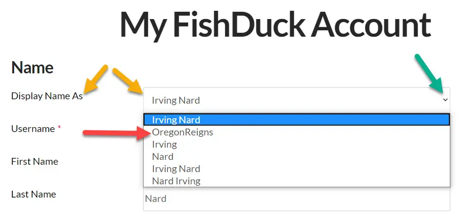Select the highlighted Irving Nard option

click(x=296, y=120)
